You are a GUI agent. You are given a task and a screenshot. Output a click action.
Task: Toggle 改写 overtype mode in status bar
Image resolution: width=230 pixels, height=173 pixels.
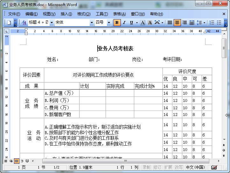179,167
